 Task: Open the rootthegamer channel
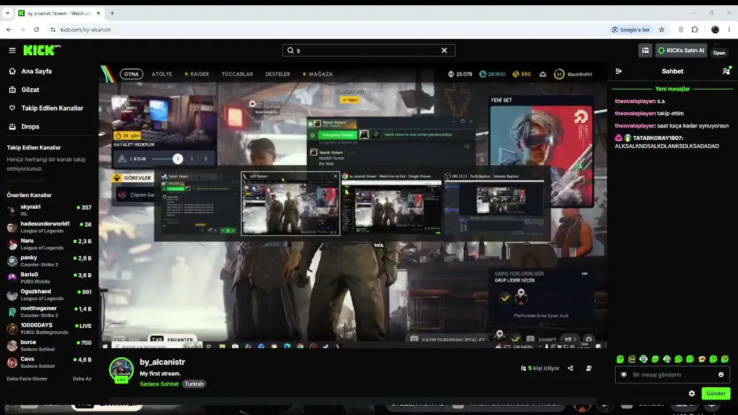pos(49,312)
